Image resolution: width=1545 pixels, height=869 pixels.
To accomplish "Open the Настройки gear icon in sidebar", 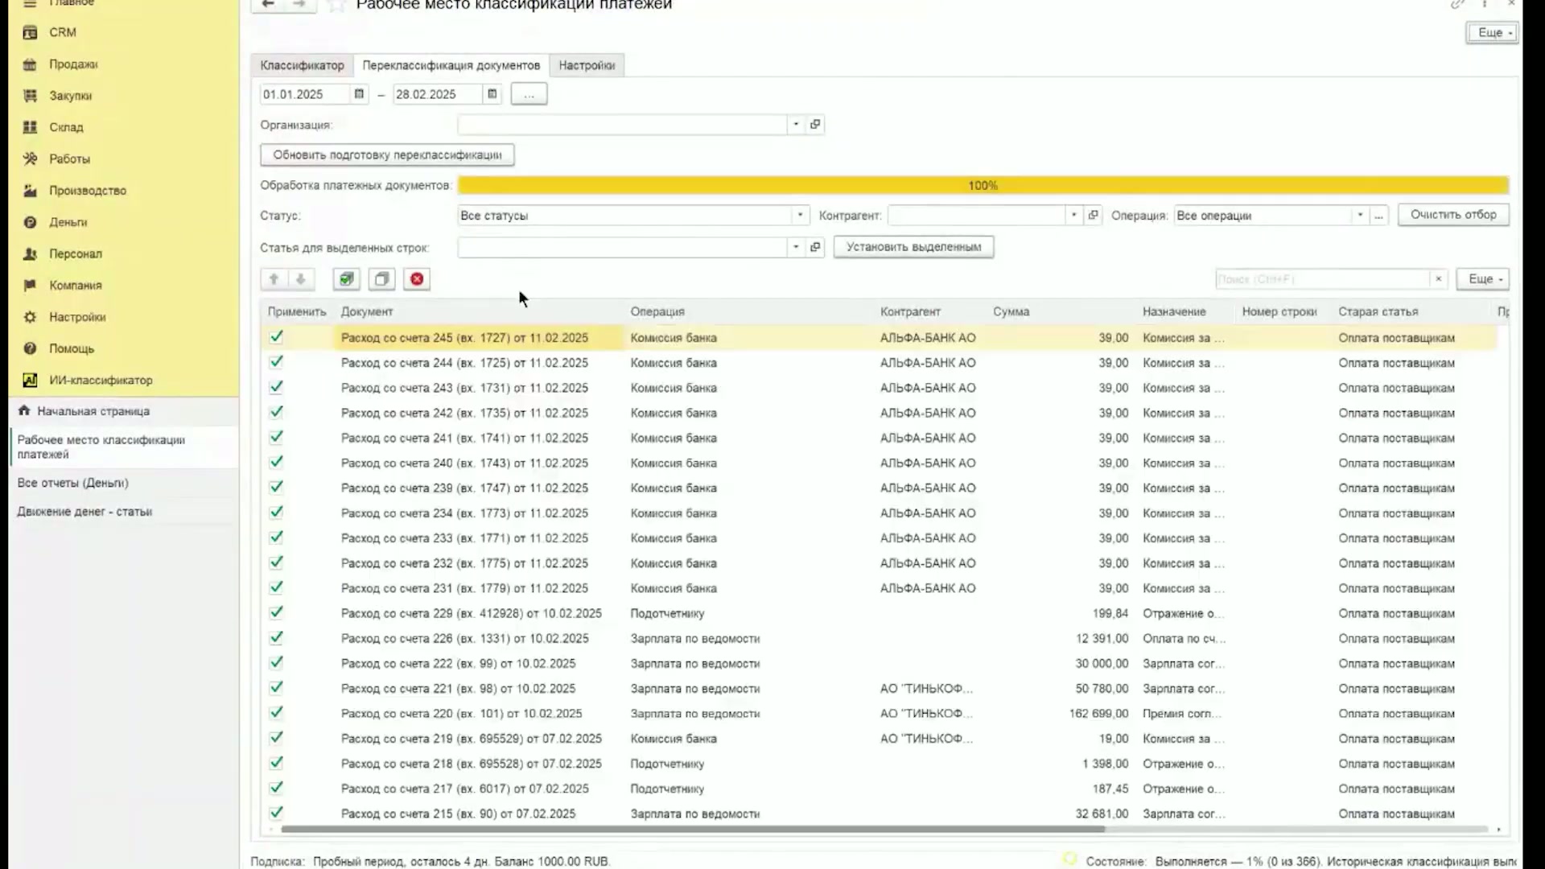I will click(30, 317).
